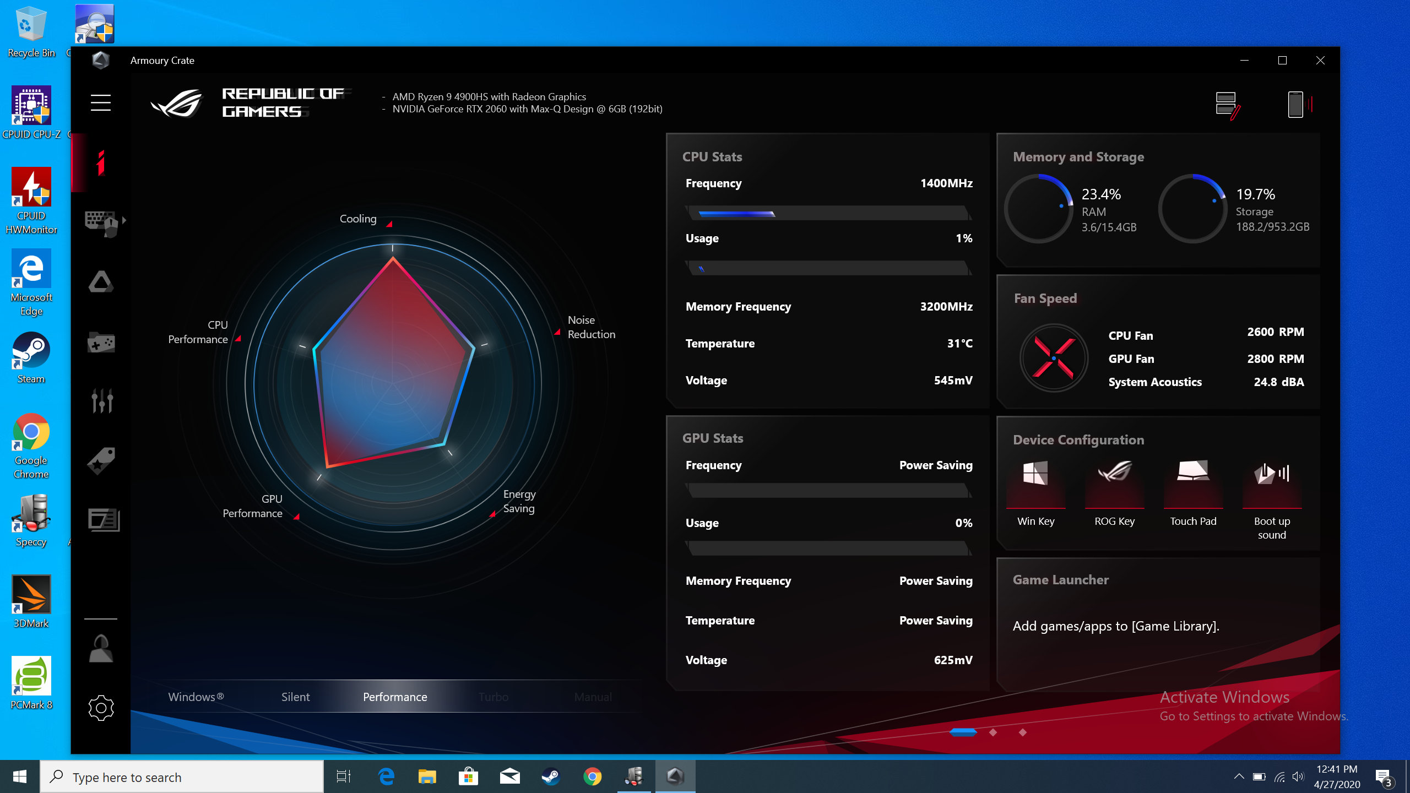Open PCMark 8 desktop shortcut
Image resolution: width=1410 pixels, height=793 pixels.
31,683
